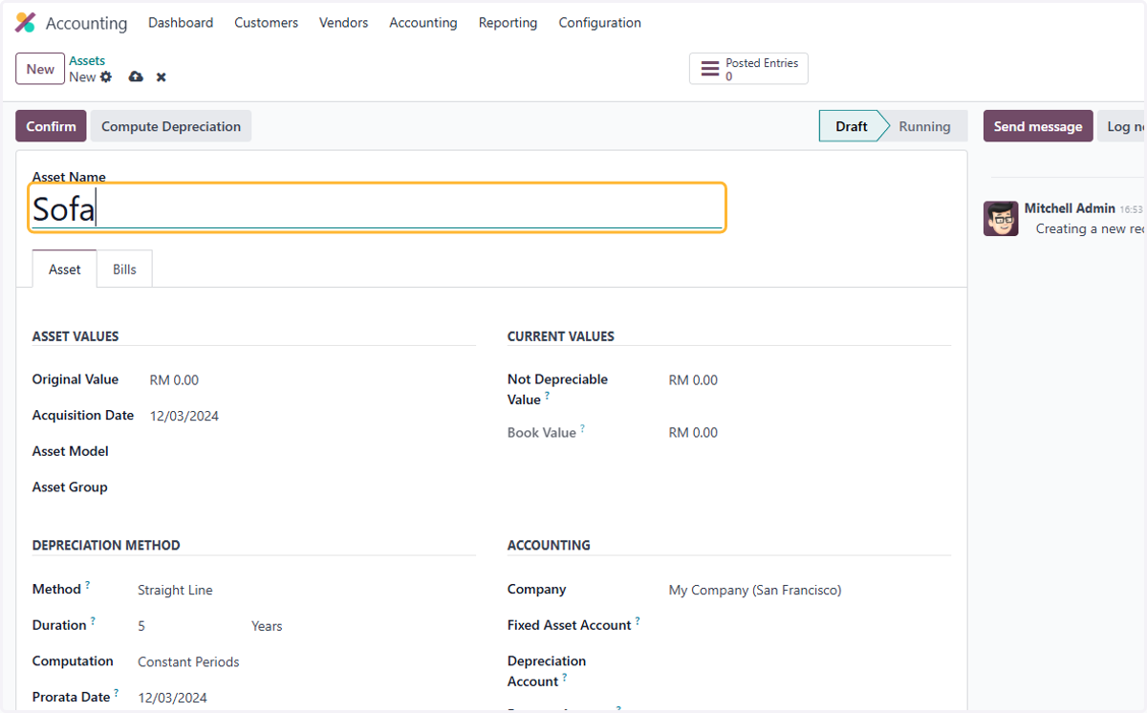
Task: Open the Acquisition Date 12/03/2024 picker
Action: (x=312, y=416)
